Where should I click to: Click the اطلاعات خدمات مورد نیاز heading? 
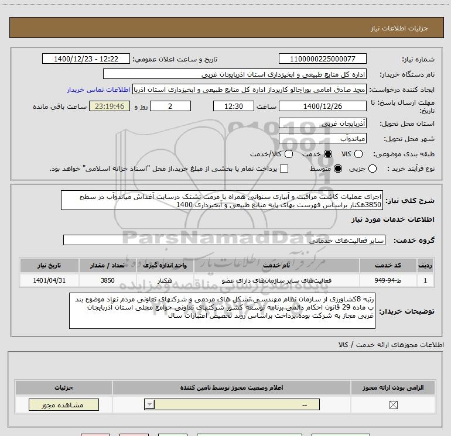point(392,219)
